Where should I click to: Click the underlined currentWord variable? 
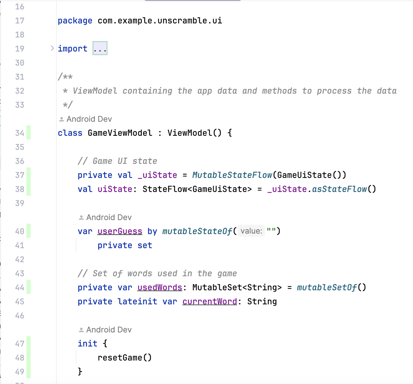pos(210,302)
